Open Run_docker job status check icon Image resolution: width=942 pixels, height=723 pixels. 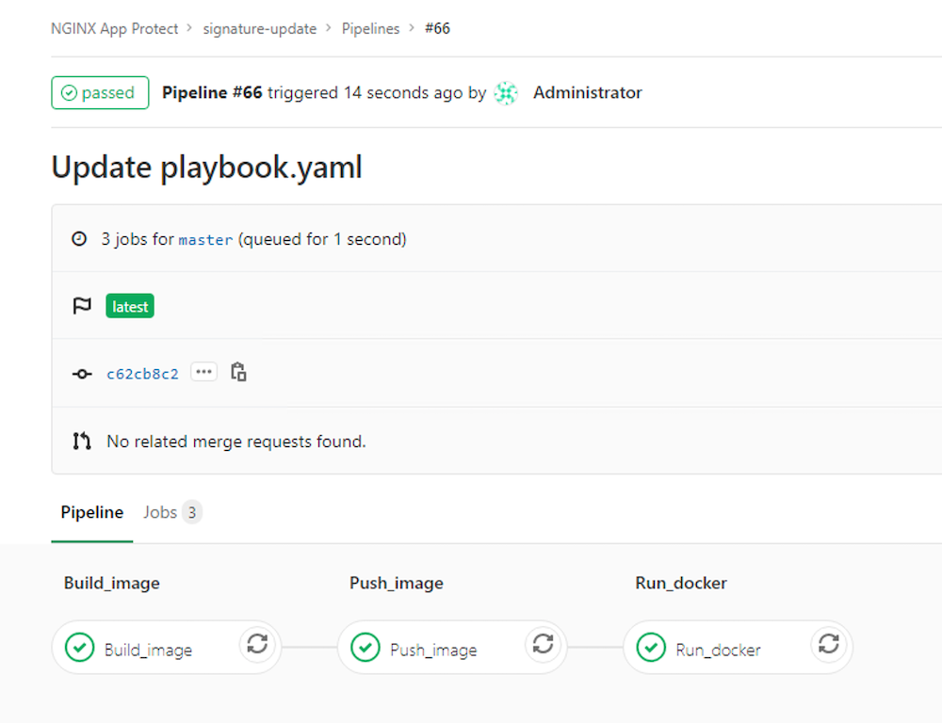pyautogui.click(x=651, y=648)
